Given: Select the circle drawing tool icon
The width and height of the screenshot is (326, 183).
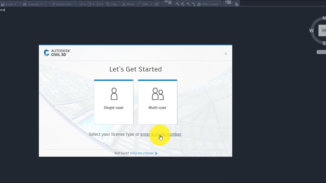Looking at the screenshot, I should coord(89,4).
